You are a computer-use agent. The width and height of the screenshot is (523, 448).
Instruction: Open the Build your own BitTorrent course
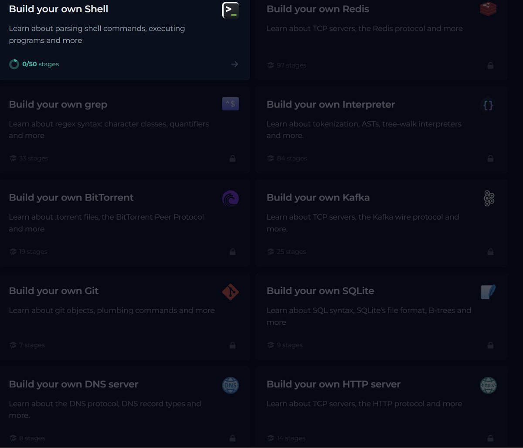(x=124, y=223)
